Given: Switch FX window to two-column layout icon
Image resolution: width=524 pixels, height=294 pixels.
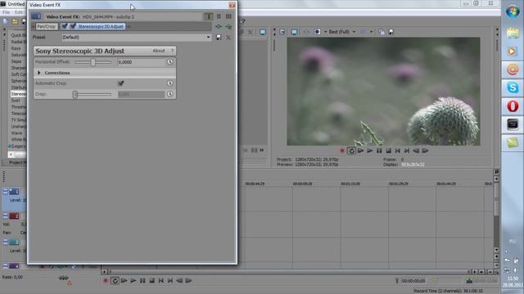Looking at the screenshot, I should click(219, 16).
